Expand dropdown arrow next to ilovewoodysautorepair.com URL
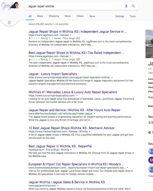Image resolution: width=153 pixels, height=191 pixels. coord(127,168)
